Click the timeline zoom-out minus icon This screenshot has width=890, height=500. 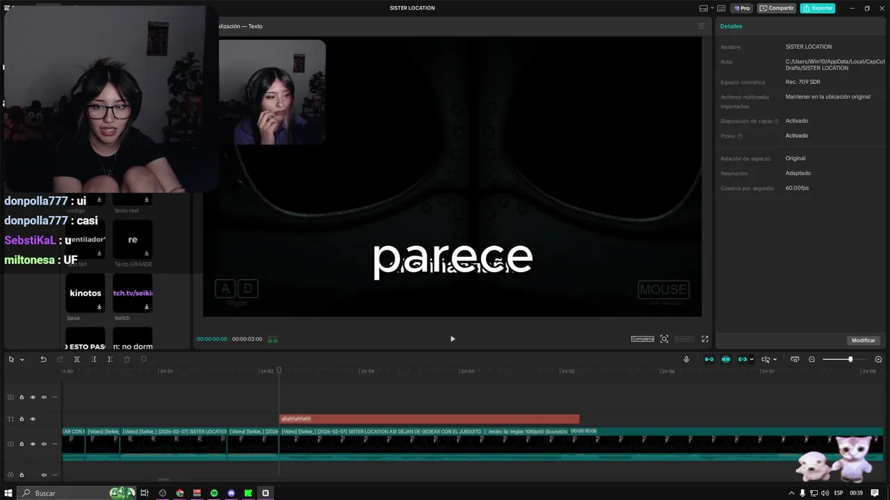(811, 360)
